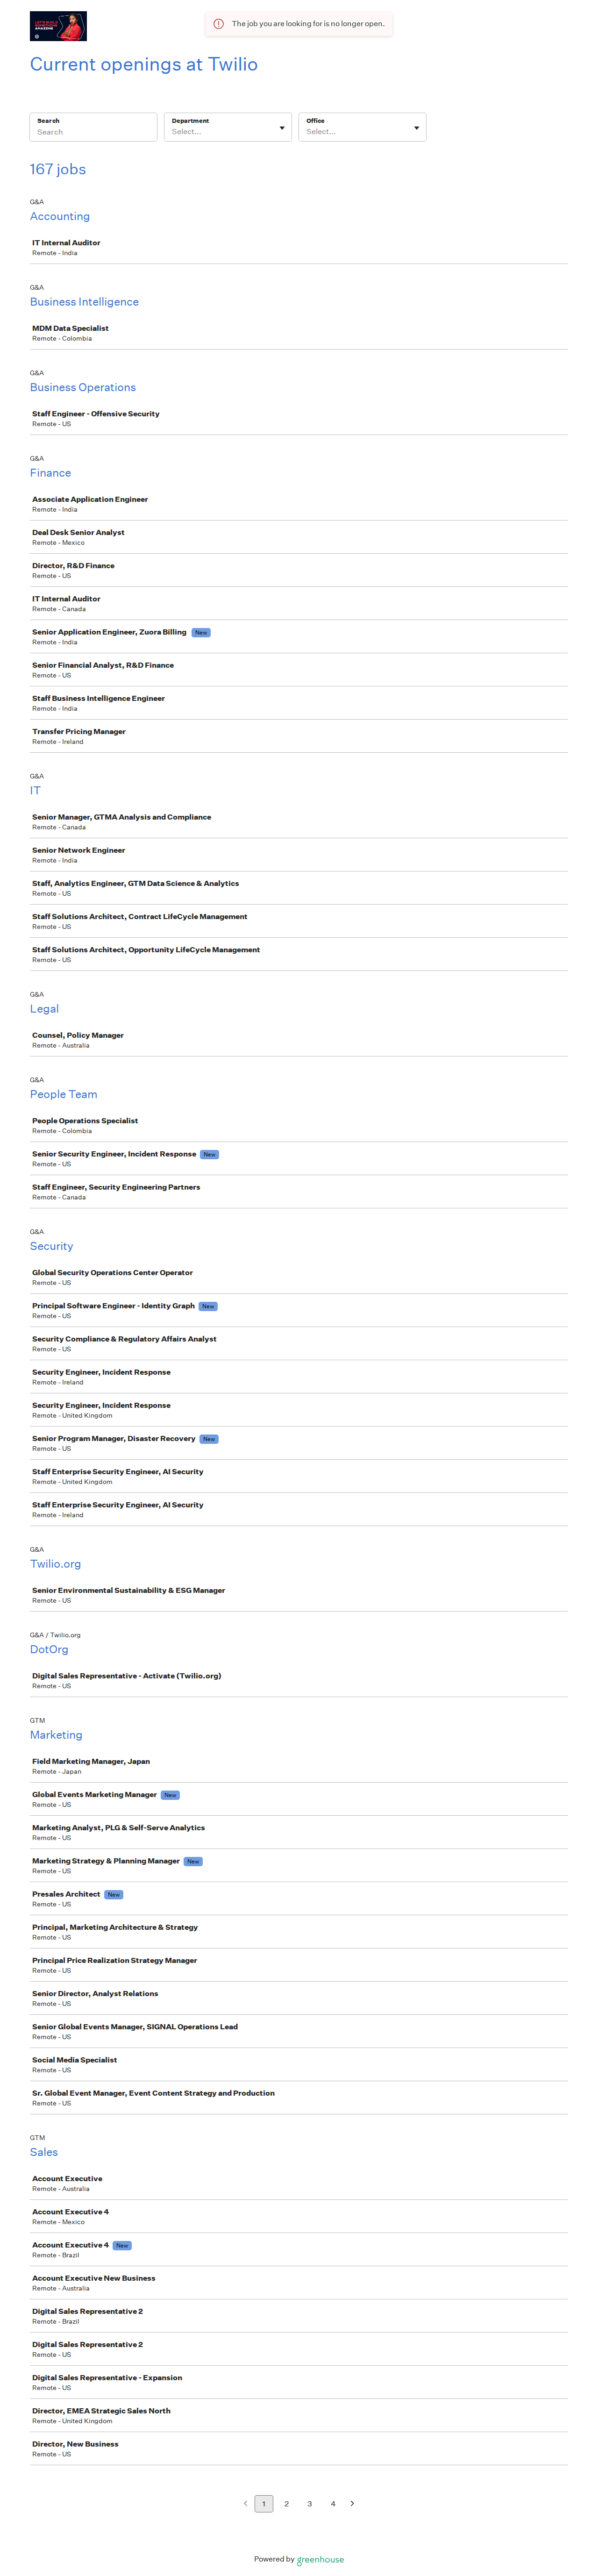Image resolution: width=598 pixels, height=2576 pixels.
Task: Open Security Engineer, Incident Response in United Kingdom
Action: [x=299, y=1410]
